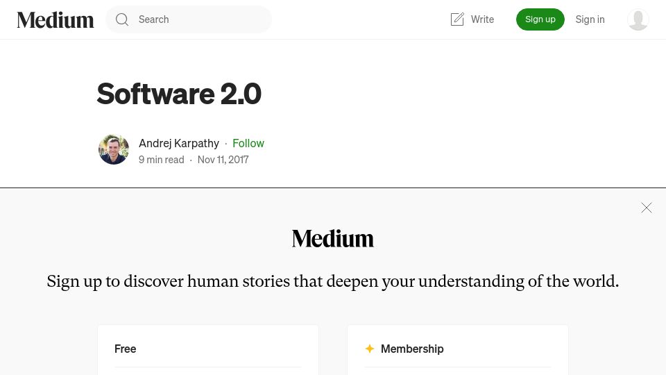666x375 pixels.
Task: Click the Medium logo in header
Action: [55, 20]
